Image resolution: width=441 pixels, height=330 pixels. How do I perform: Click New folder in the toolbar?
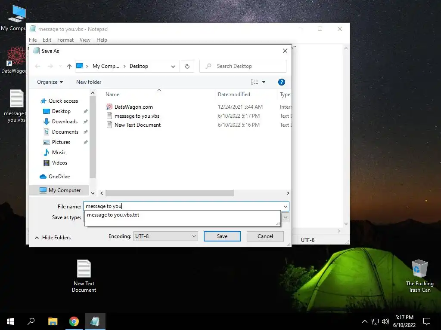[89, 82]
